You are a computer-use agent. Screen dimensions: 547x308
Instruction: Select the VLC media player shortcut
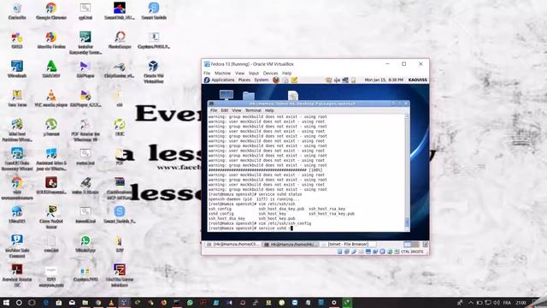pos(51,98)
